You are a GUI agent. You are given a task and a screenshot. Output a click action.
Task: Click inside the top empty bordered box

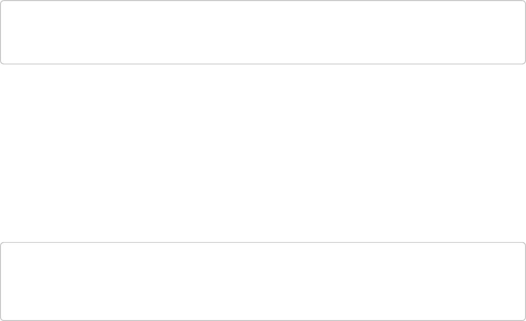[263, 32]
